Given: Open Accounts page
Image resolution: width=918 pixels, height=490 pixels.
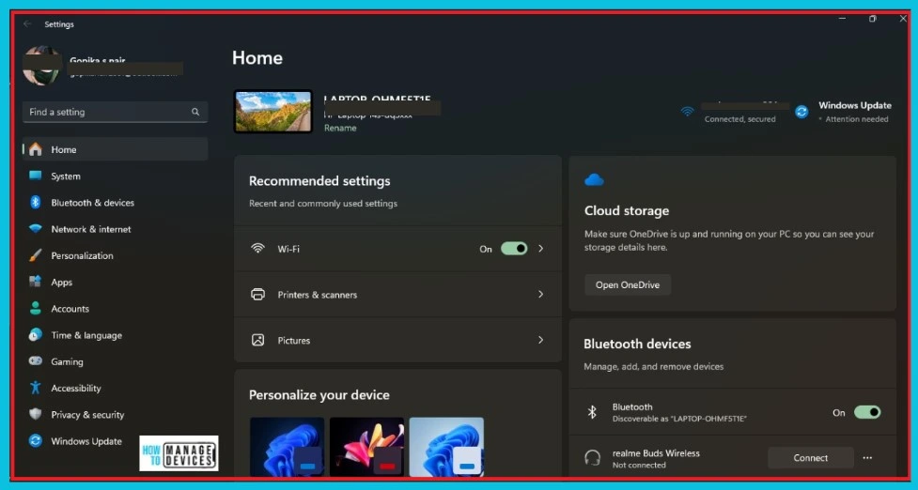Looking at the screenshot, I should [x=116, y=309].
